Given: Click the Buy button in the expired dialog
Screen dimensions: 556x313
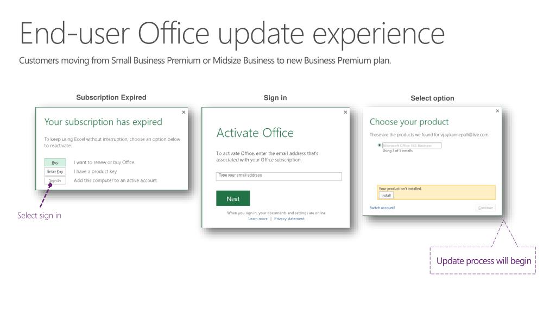Looking at the screenshot, I should tap(55, 162).
